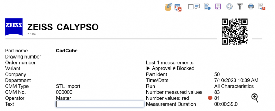Show the document information icon

pyautogui.click(x=207, y=7)
